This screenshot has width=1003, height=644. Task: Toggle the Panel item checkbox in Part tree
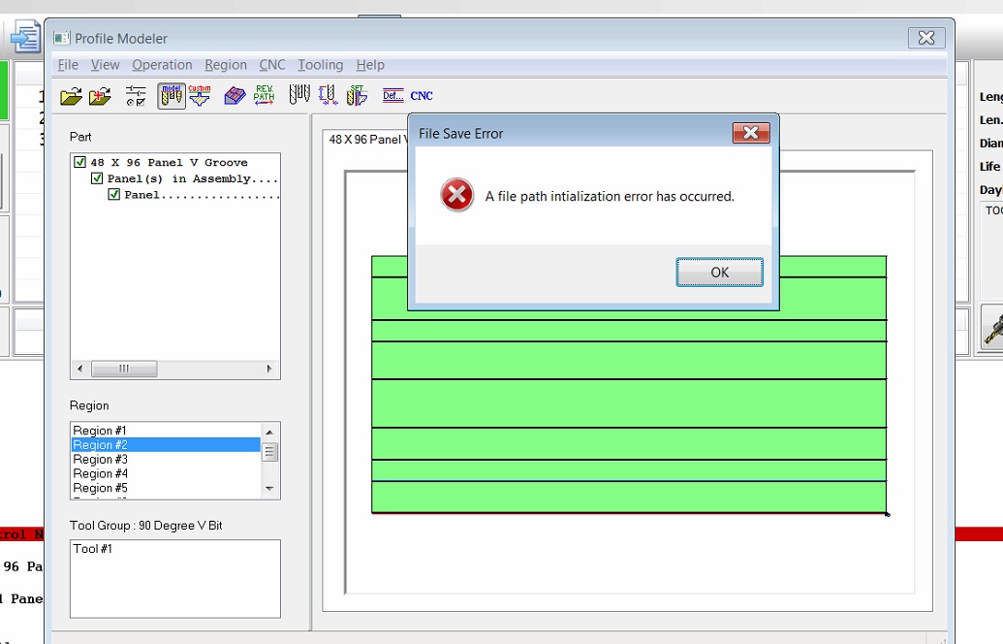pos(114,195)
